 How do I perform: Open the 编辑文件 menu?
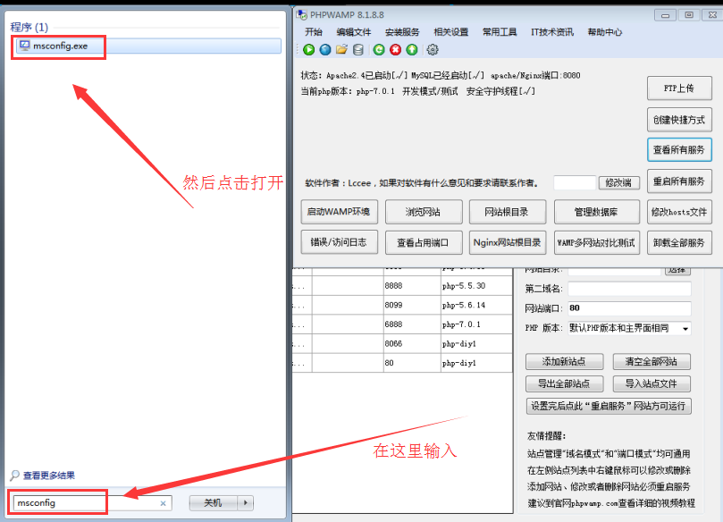[354, 32]
